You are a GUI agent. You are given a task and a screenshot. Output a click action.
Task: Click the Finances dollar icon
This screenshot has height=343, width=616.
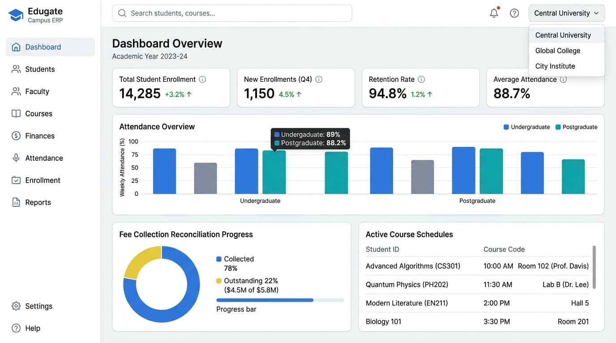16,136
